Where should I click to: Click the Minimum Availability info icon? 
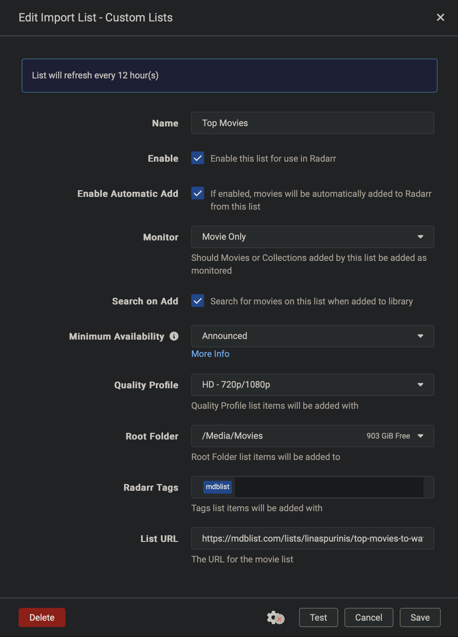(x=174, y=336)
